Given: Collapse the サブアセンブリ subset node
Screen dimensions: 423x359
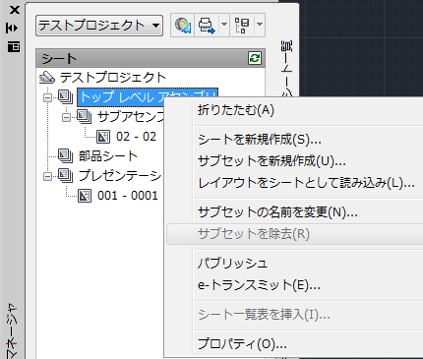Looking at the screenshot, I should (x=66, y=117).
